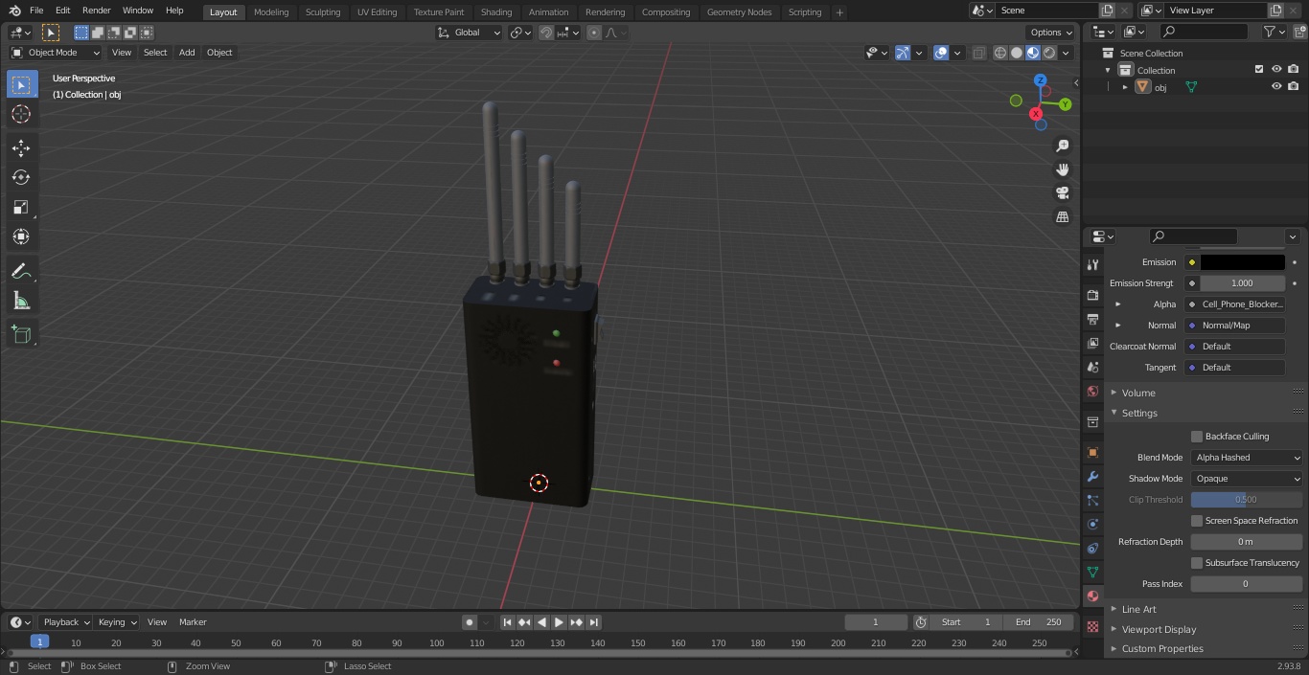Image resolution: width=1309 pixels, height=675 pixels.
Task: Open Blend Mode Alpha Hashed dropdown
Action: point(1246,458)
